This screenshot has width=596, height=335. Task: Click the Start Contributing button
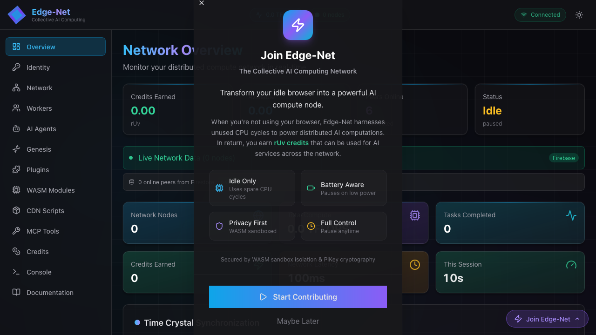[298, 297]
